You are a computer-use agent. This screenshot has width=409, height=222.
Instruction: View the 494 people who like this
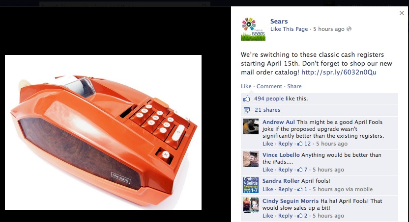(269, 99)
